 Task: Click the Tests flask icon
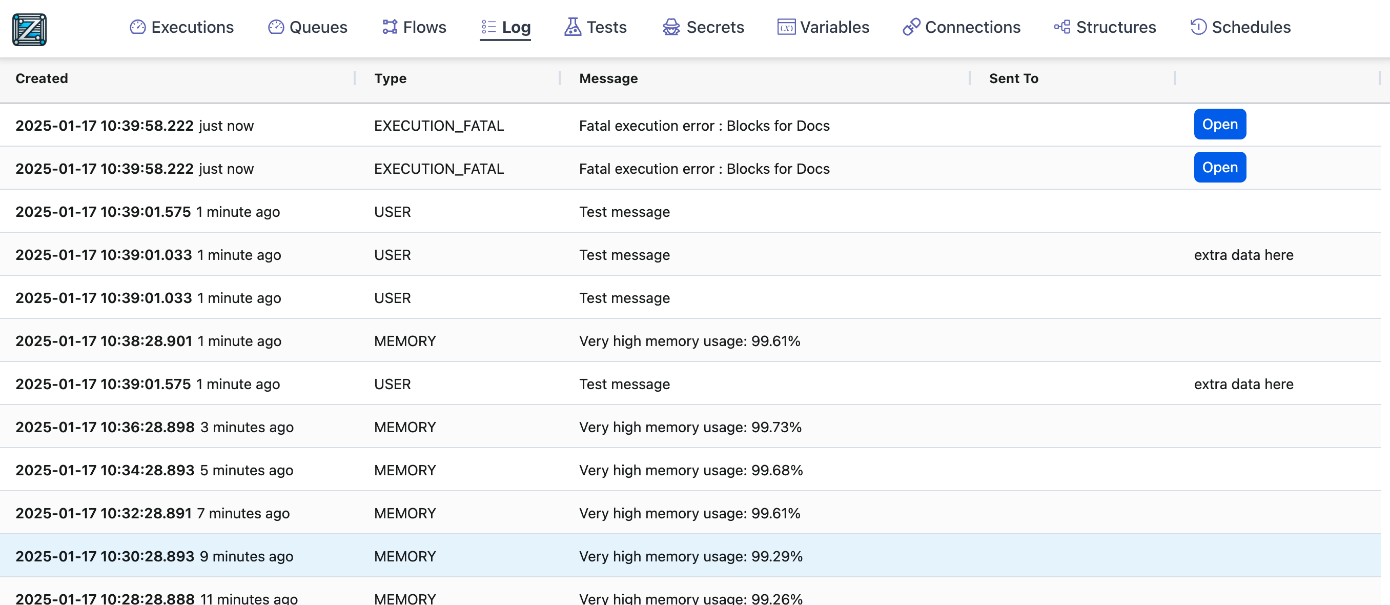[x=573, y=27]
